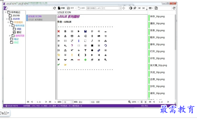Jump to top of note with up-bar icon
Image resolution: width=197 pixels, height=119 pixels.
(141, 102)
